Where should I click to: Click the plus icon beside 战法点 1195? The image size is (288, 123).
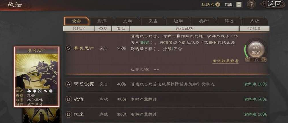pyautogui.click(x=239, y=5)
